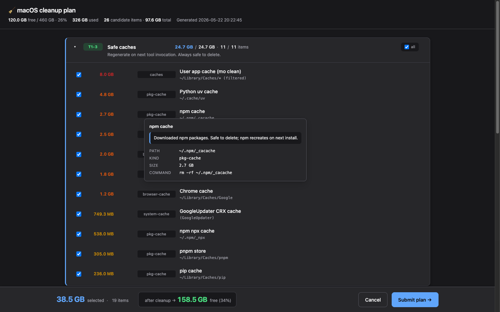Click the T1-3 tier badge
500x312 pixels.
[x=93, y=47]
